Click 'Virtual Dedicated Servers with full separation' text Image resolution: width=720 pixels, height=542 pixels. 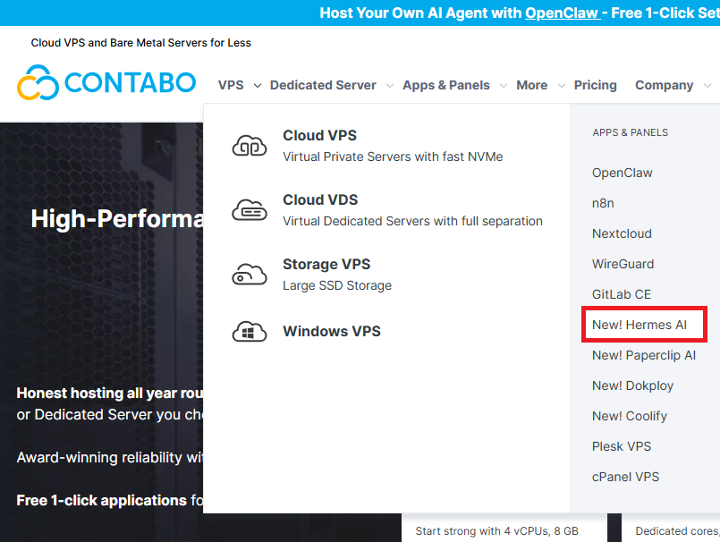coord(412,221)
